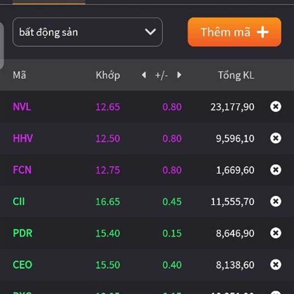Sort by the "Tổng KL" column header

point(236,75)
